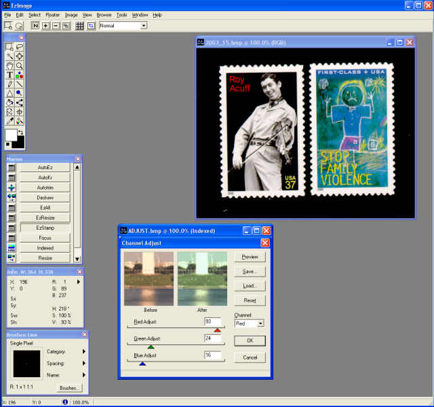
Task: Expand the Category arrow in Brushes panel
Action: point(84,351)
